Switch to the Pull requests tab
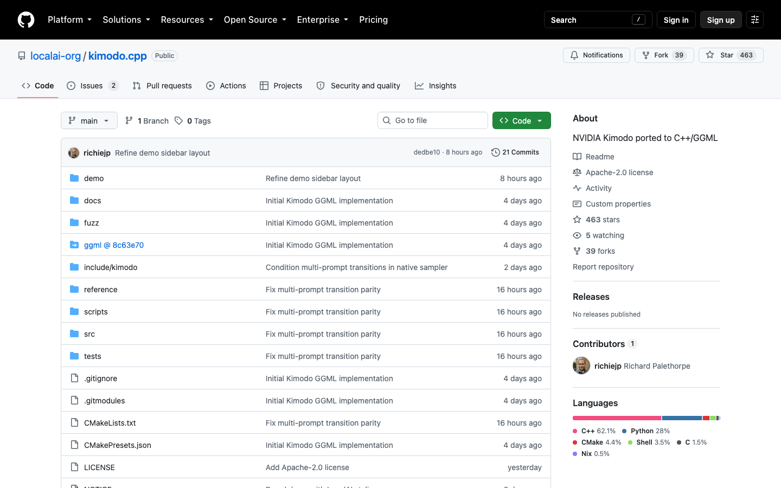 [162, 86]
